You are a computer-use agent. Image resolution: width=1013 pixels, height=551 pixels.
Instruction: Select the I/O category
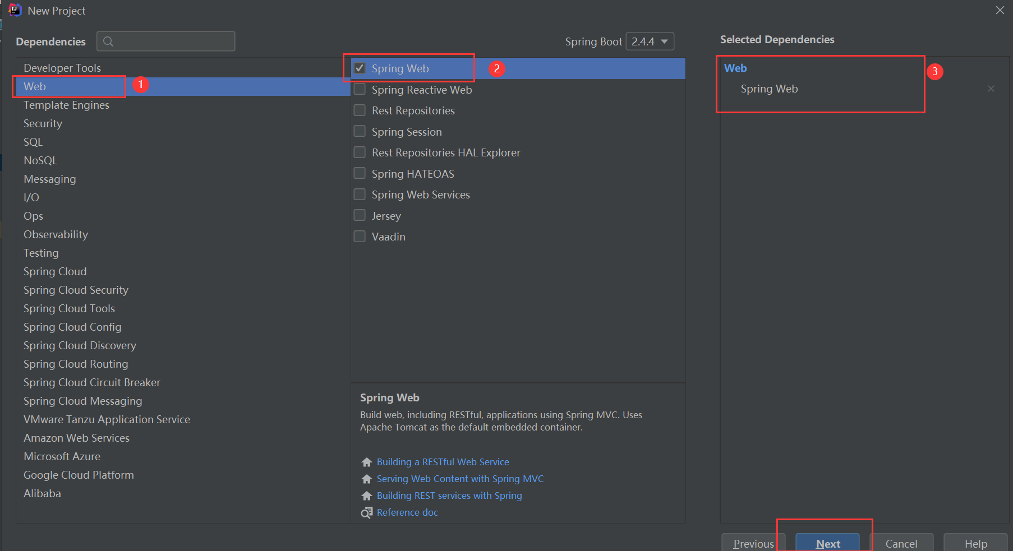coord(183,197)
